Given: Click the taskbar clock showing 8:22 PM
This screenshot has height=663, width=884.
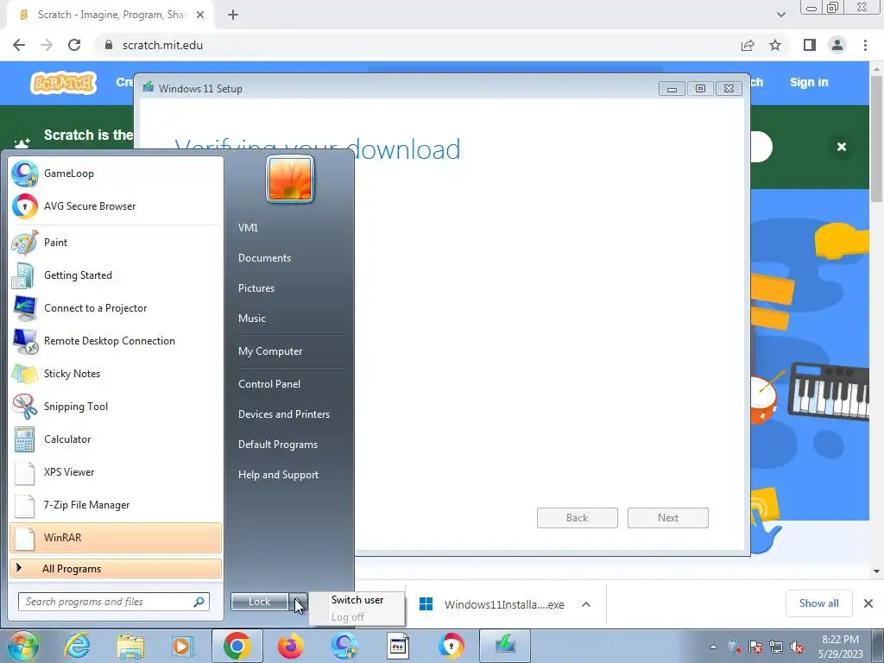Looking at the screenshot, I should click(x=841, y=647).
